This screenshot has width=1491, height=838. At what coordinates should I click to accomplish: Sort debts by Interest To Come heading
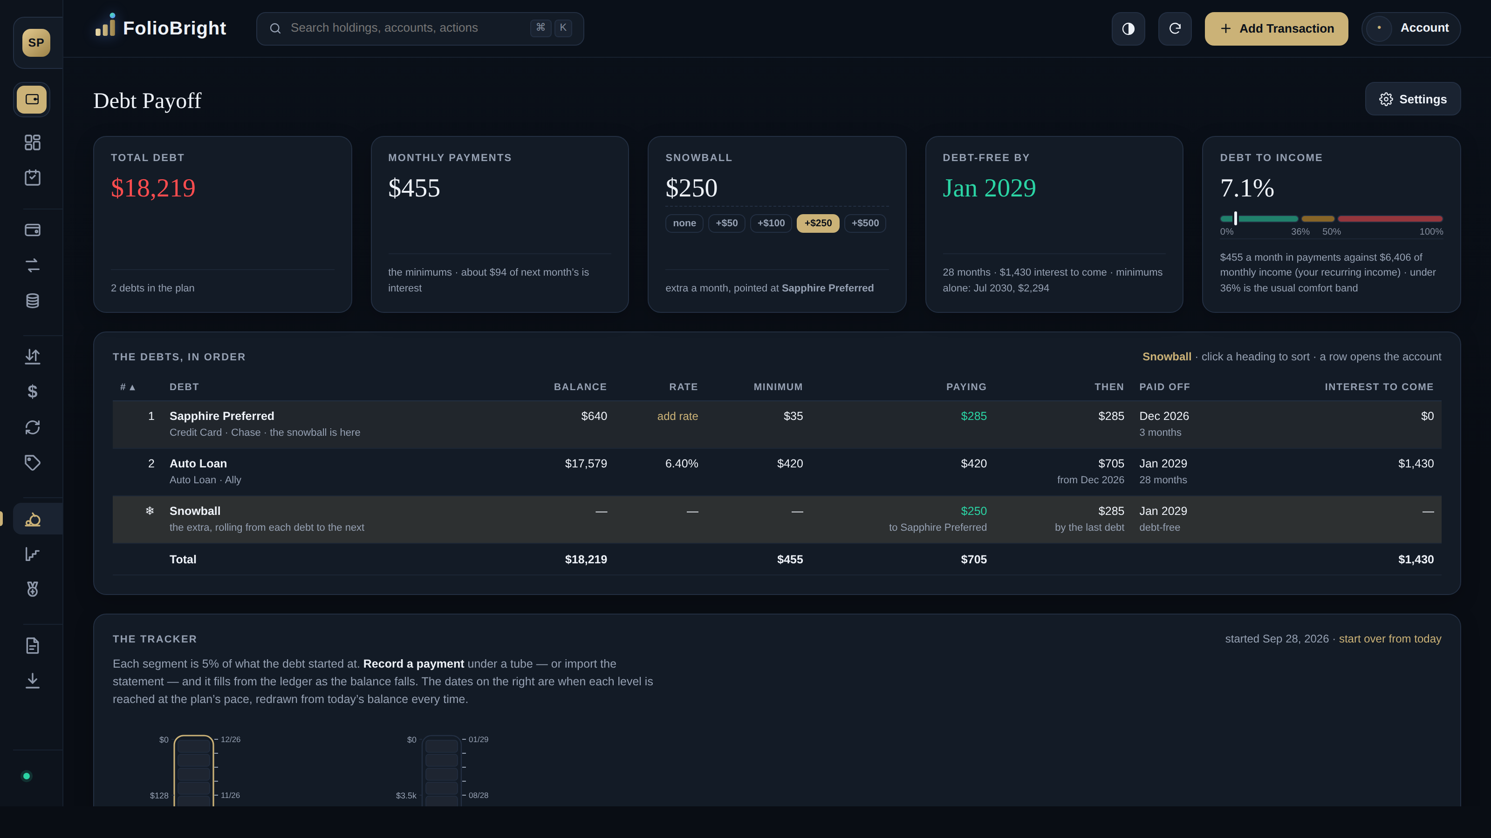coord(1379,387)
